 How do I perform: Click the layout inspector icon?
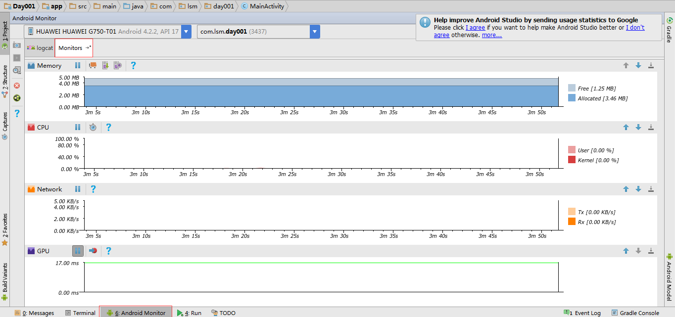click(17, 98)
